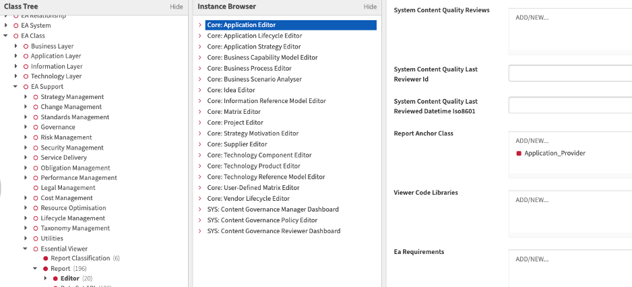This screenshot has height=287, width=632.
Task: Select Lifecycle Management class
Action: (73, 218)
